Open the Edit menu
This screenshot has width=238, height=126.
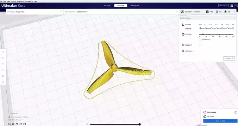point(5,1)
